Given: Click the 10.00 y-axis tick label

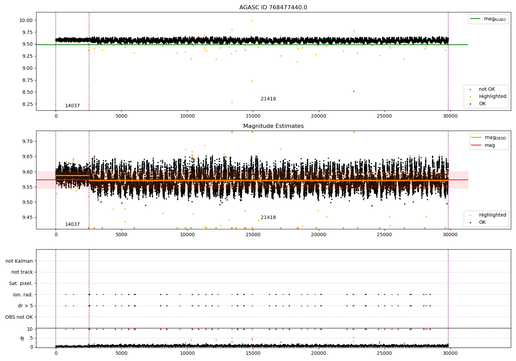Looking at the screenshot, I should [x=26, y=20].
